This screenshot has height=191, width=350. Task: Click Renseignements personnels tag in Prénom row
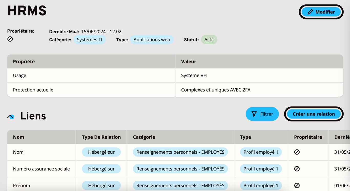pyautogui.click(x=180, y=185)
